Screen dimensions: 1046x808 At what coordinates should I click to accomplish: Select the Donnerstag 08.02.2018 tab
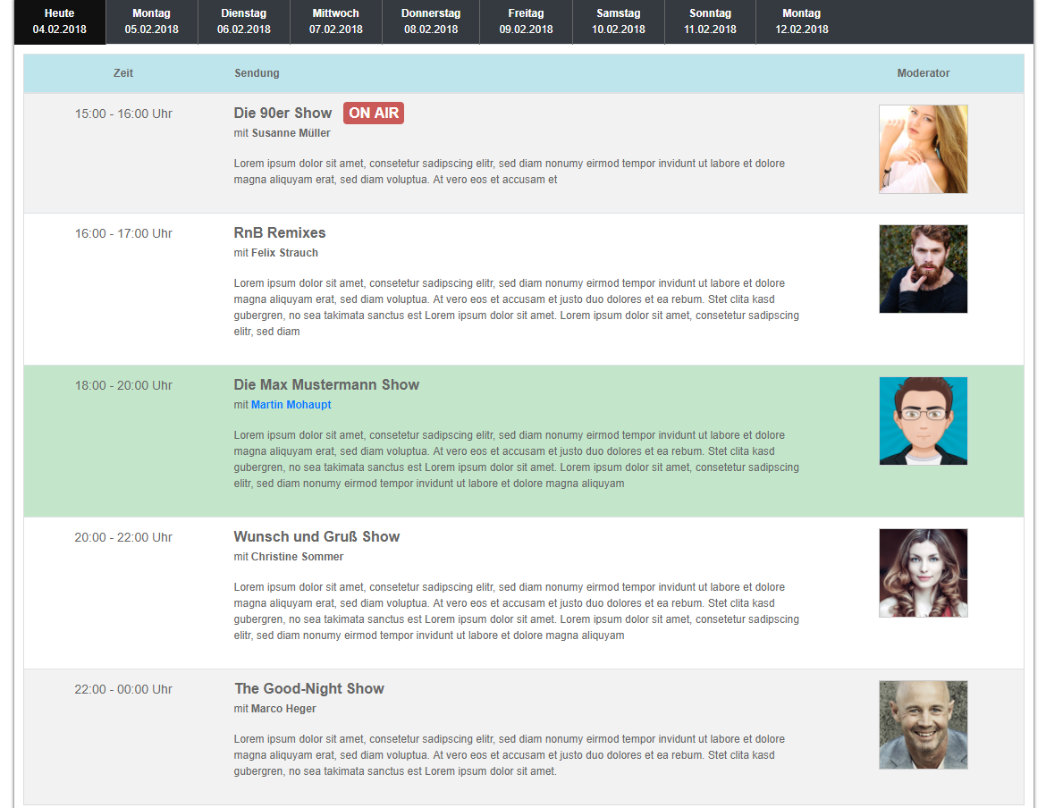[431, 21]
